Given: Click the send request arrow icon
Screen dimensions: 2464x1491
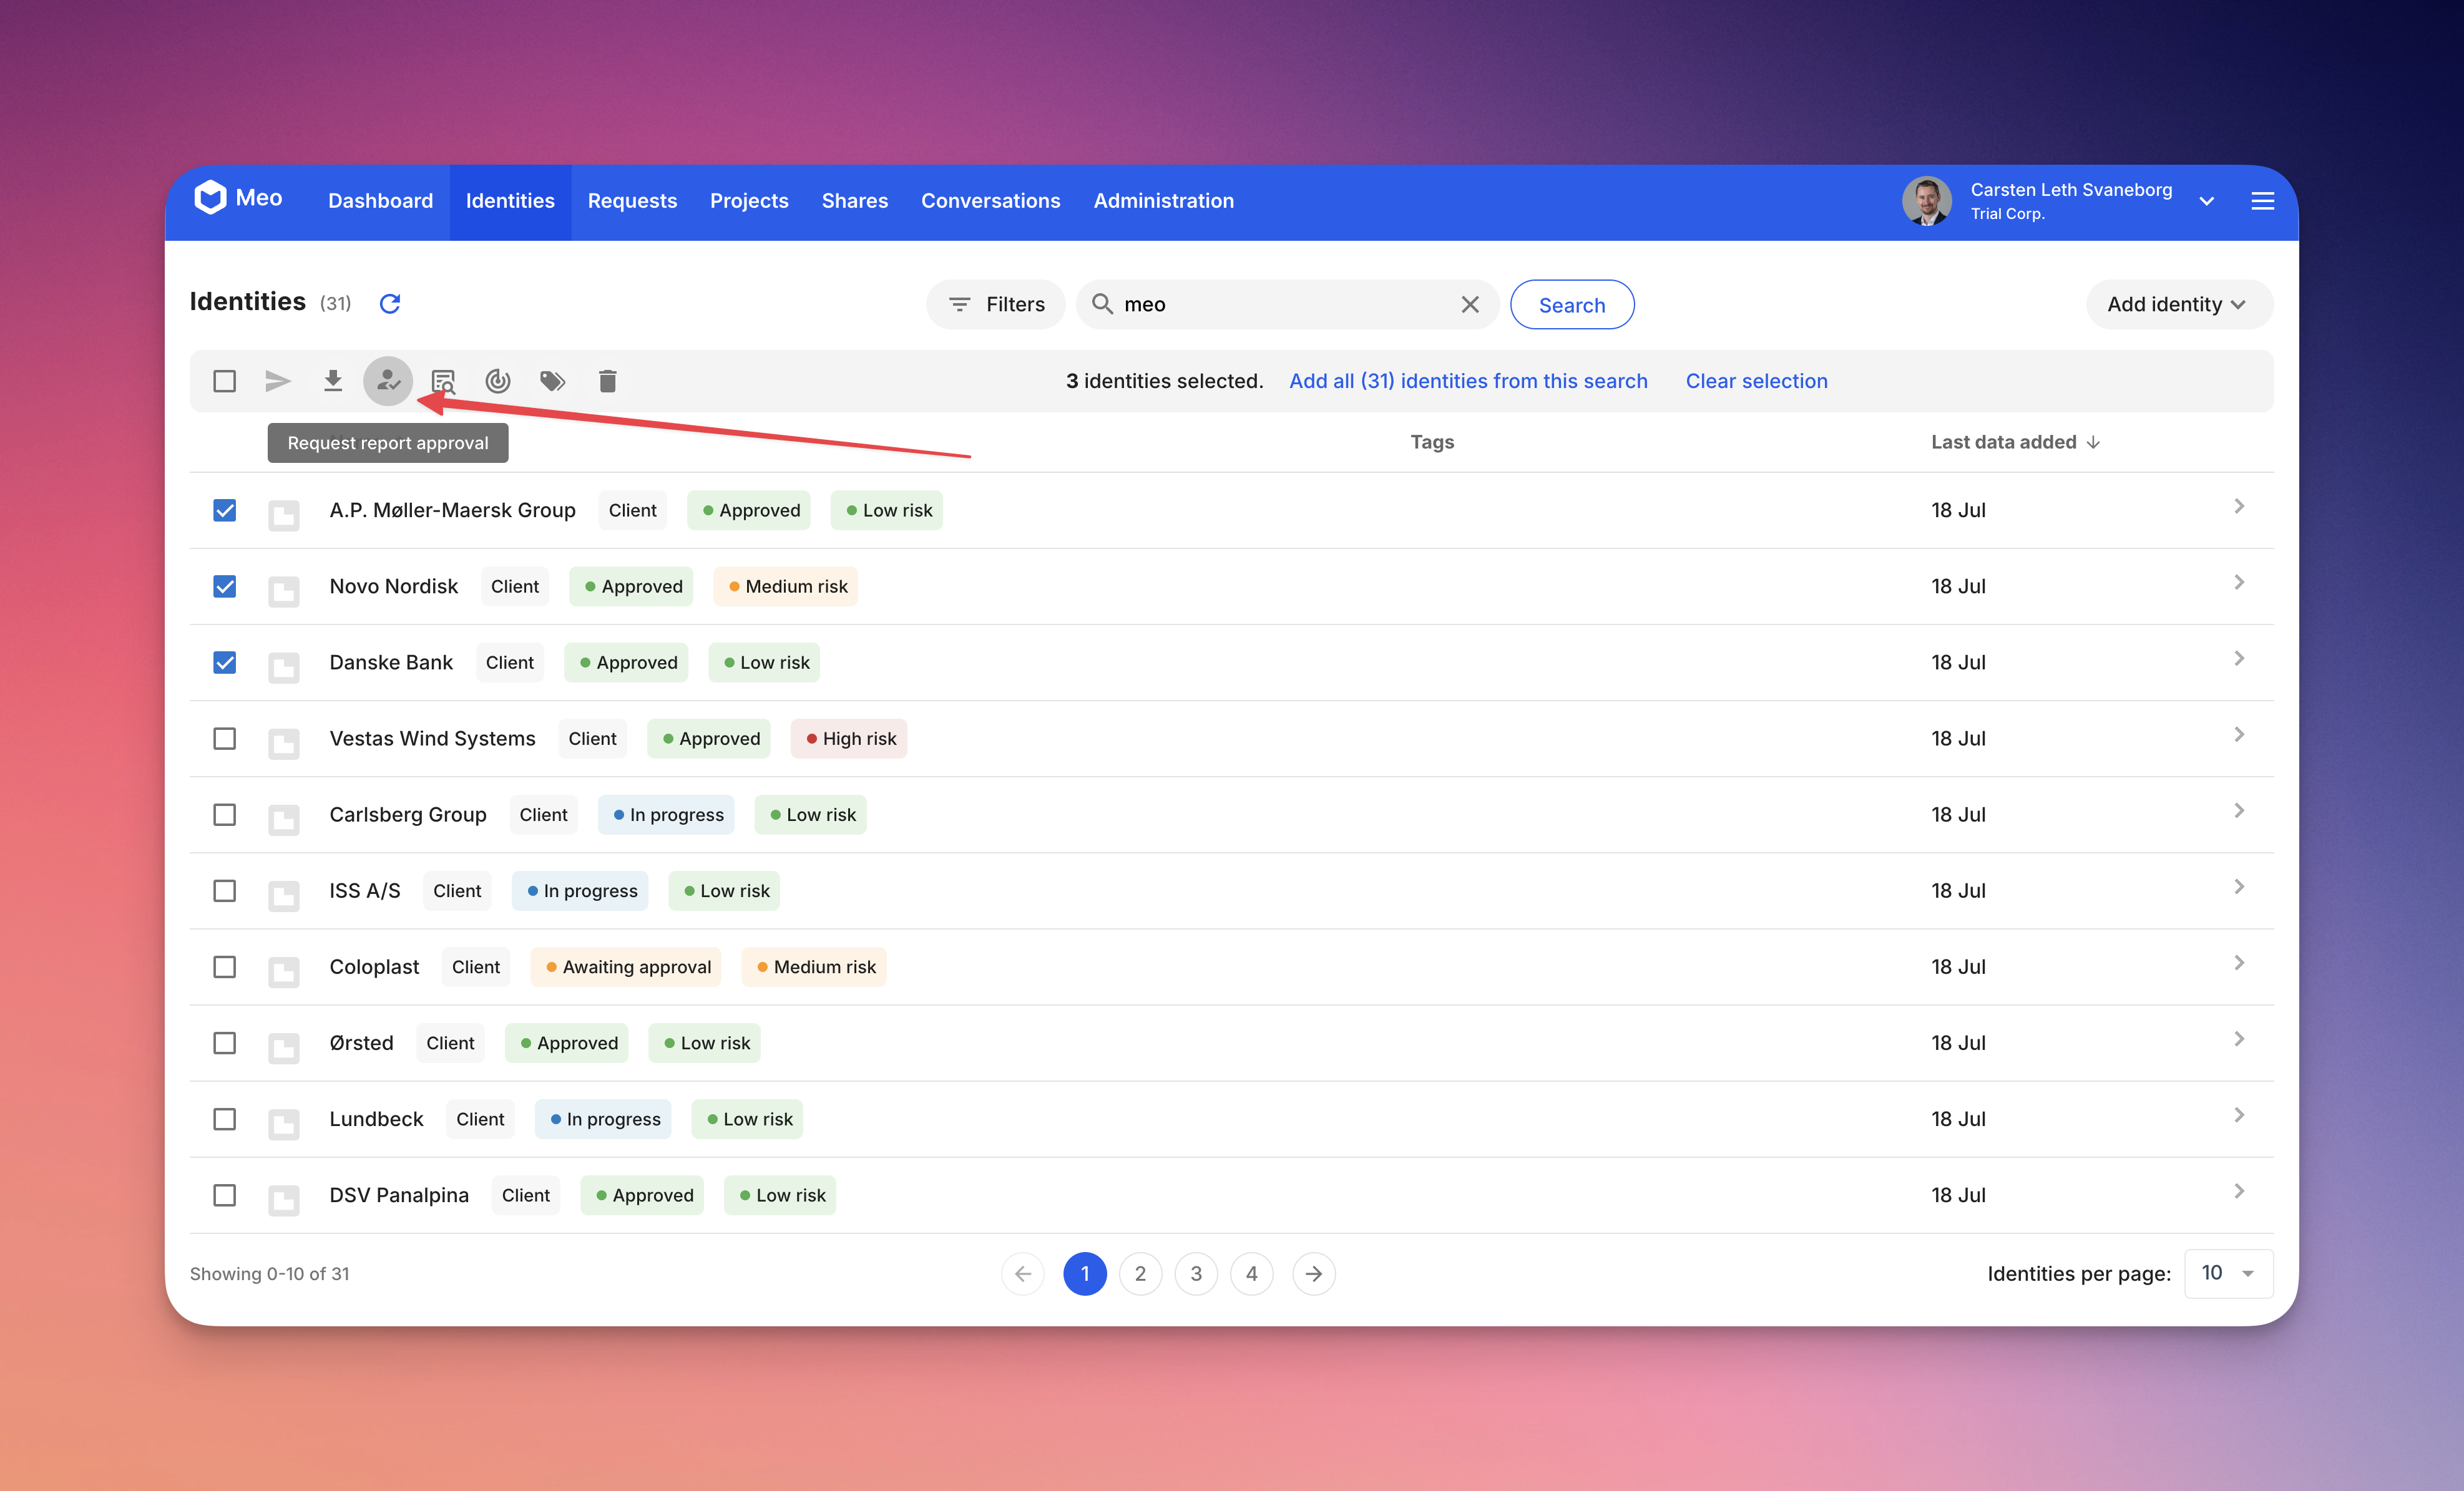Looking at the screenshot, I should coord(278,381).
